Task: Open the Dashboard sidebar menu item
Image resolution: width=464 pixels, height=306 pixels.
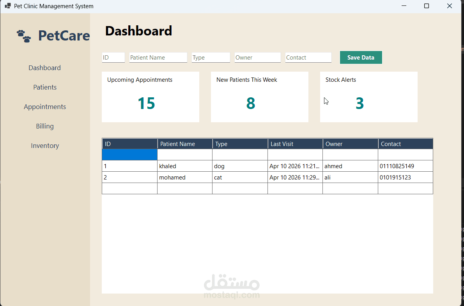Action: [45, 68]
